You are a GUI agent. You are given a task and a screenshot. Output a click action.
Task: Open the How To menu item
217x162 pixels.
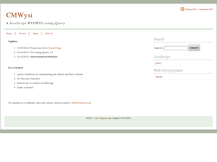click(x=49, y=34)
